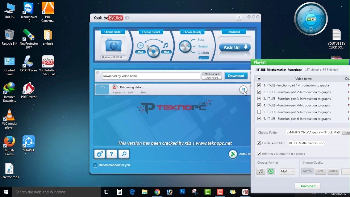Open the menu arrow next to YouTube ByClick logo
350x197 pixels.
coord(127,18)
